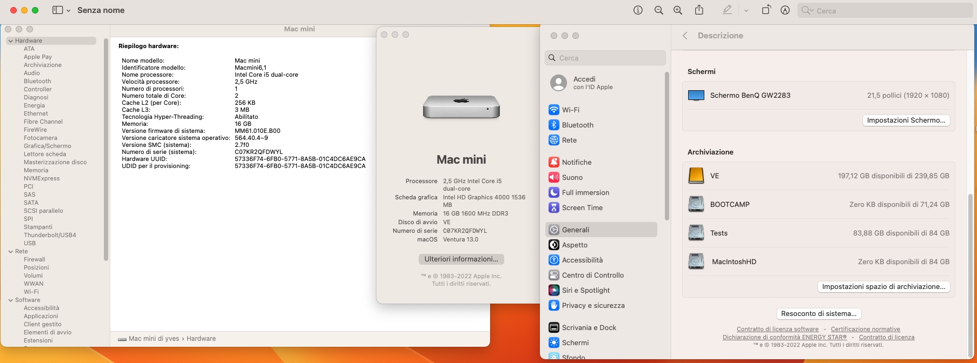Select Bluetooth in the System Information list
977x363 pixels.
click(x=37, y=81)
